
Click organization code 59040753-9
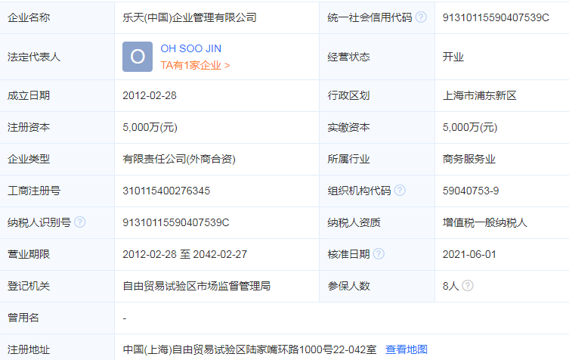(x=471, y=191)
